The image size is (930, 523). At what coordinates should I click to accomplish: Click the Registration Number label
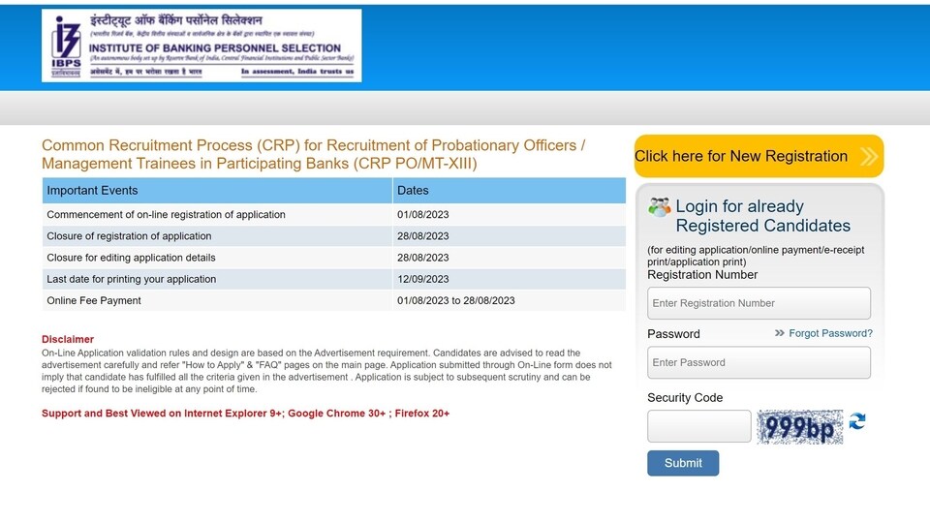(x=702, y=274)
